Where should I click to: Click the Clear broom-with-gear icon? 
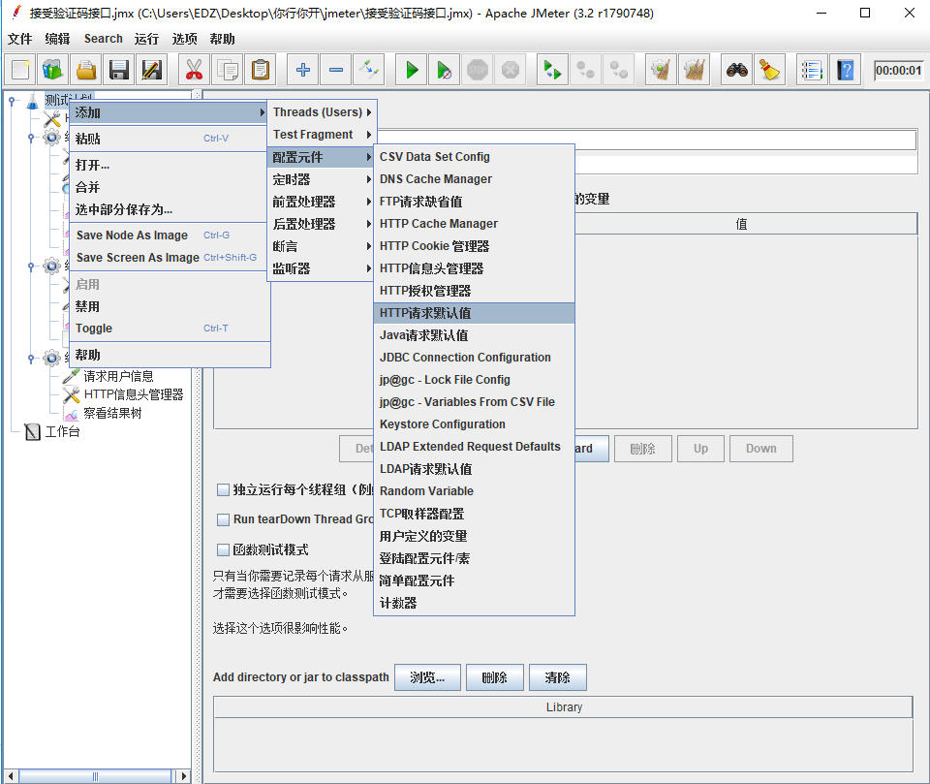(x=661, y=70)
